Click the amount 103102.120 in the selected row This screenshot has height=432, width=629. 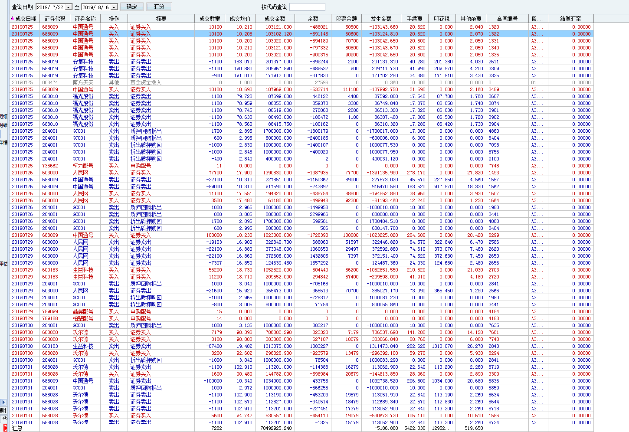click(x=278, y=34)
